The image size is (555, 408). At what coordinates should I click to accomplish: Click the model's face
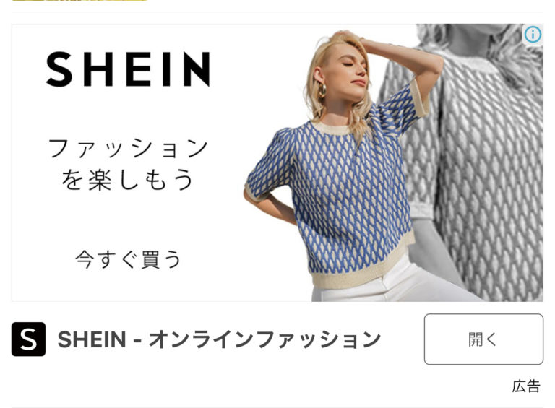[x=348, y=71]
